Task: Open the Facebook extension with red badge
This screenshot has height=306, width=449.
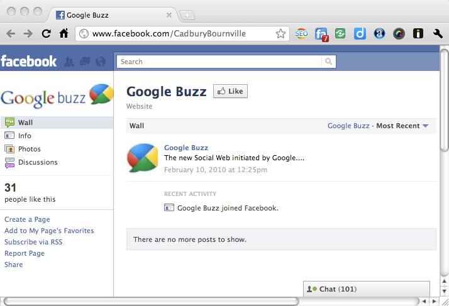Action: [321, 35]
